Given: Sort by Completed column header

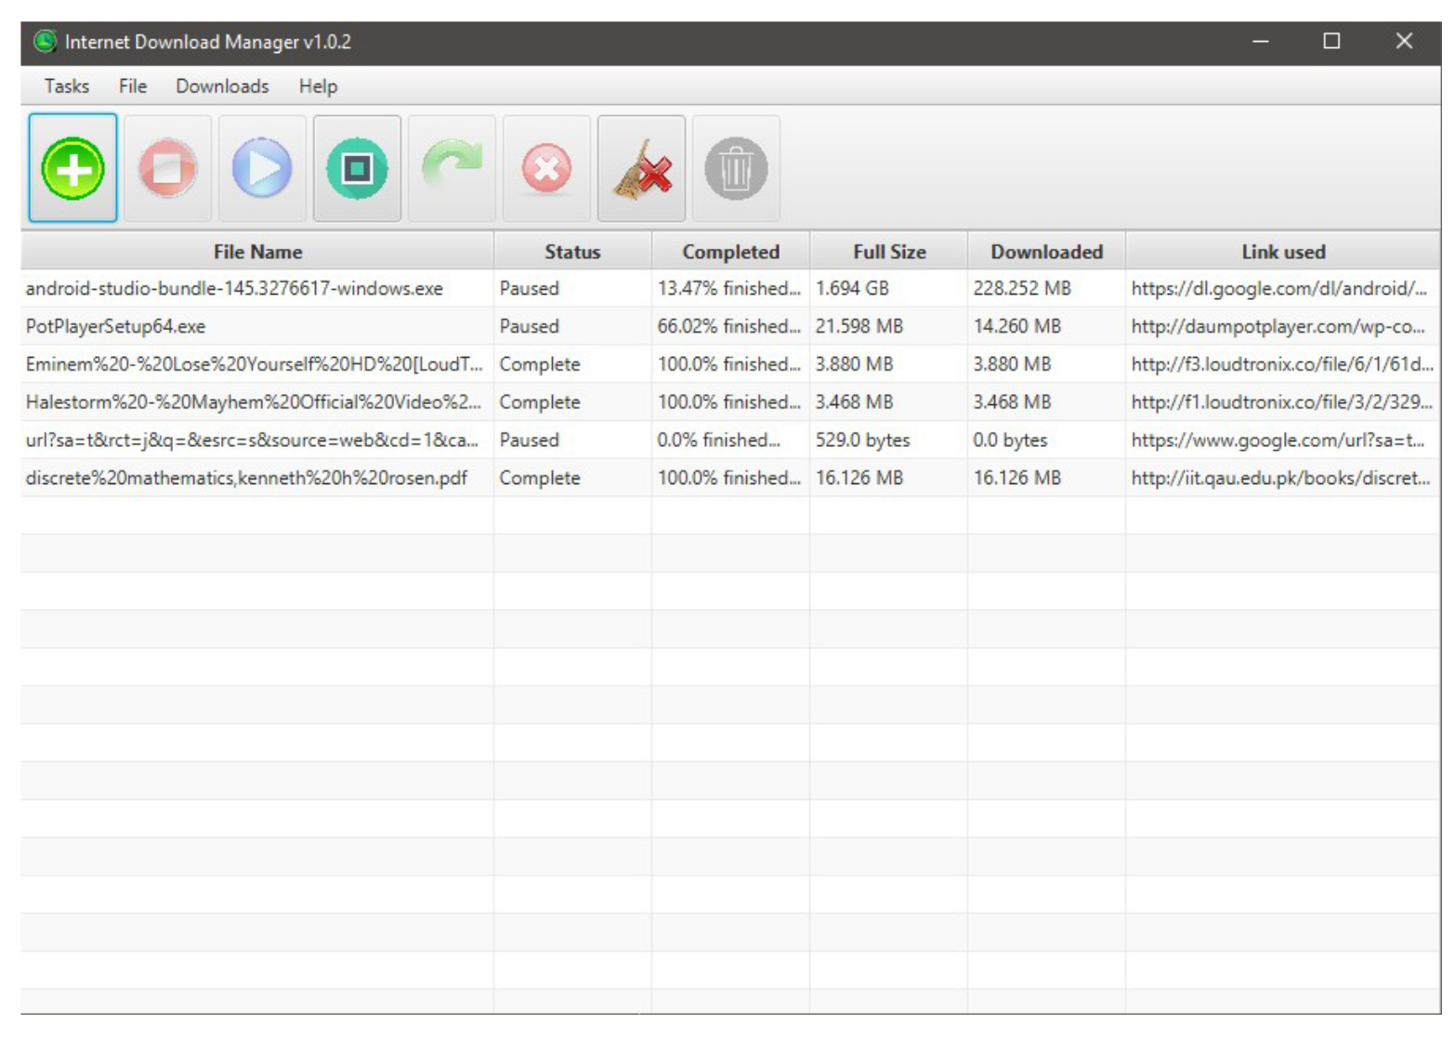Looking at the screenshot, I should click(730, 251).
